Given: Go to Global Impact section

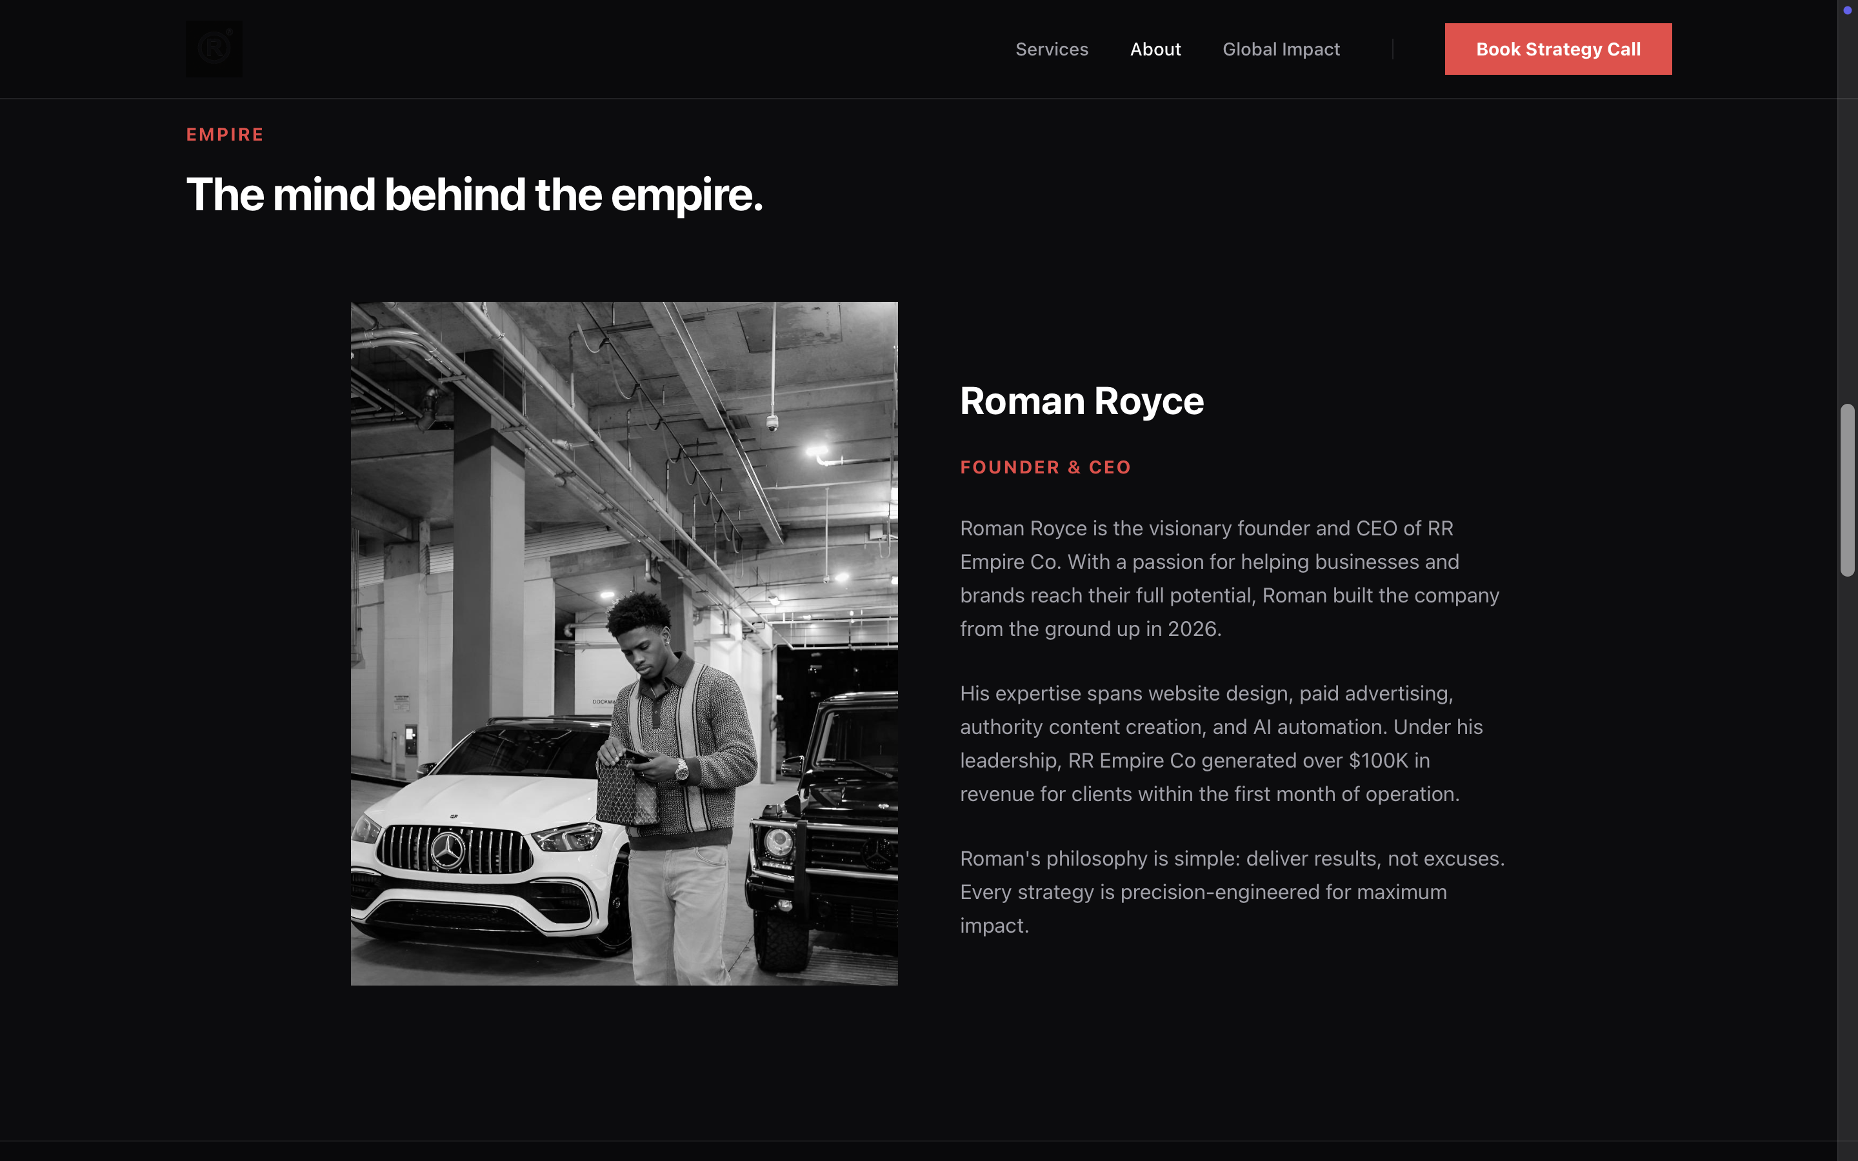Looking at the screenshot, I should 1281,49.
